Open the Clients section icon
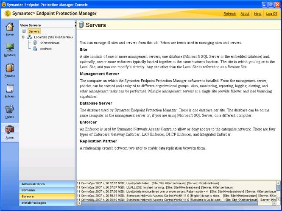 [x=10, y=109]
